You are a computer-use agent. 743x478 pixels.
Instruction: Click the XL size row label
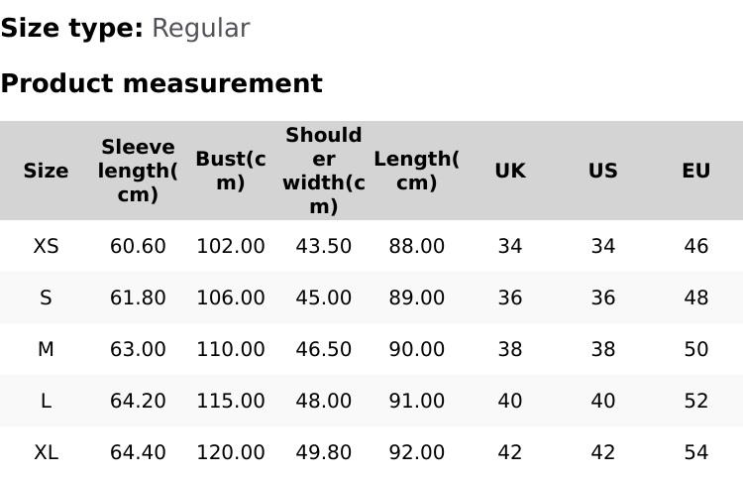pos(46,452)
